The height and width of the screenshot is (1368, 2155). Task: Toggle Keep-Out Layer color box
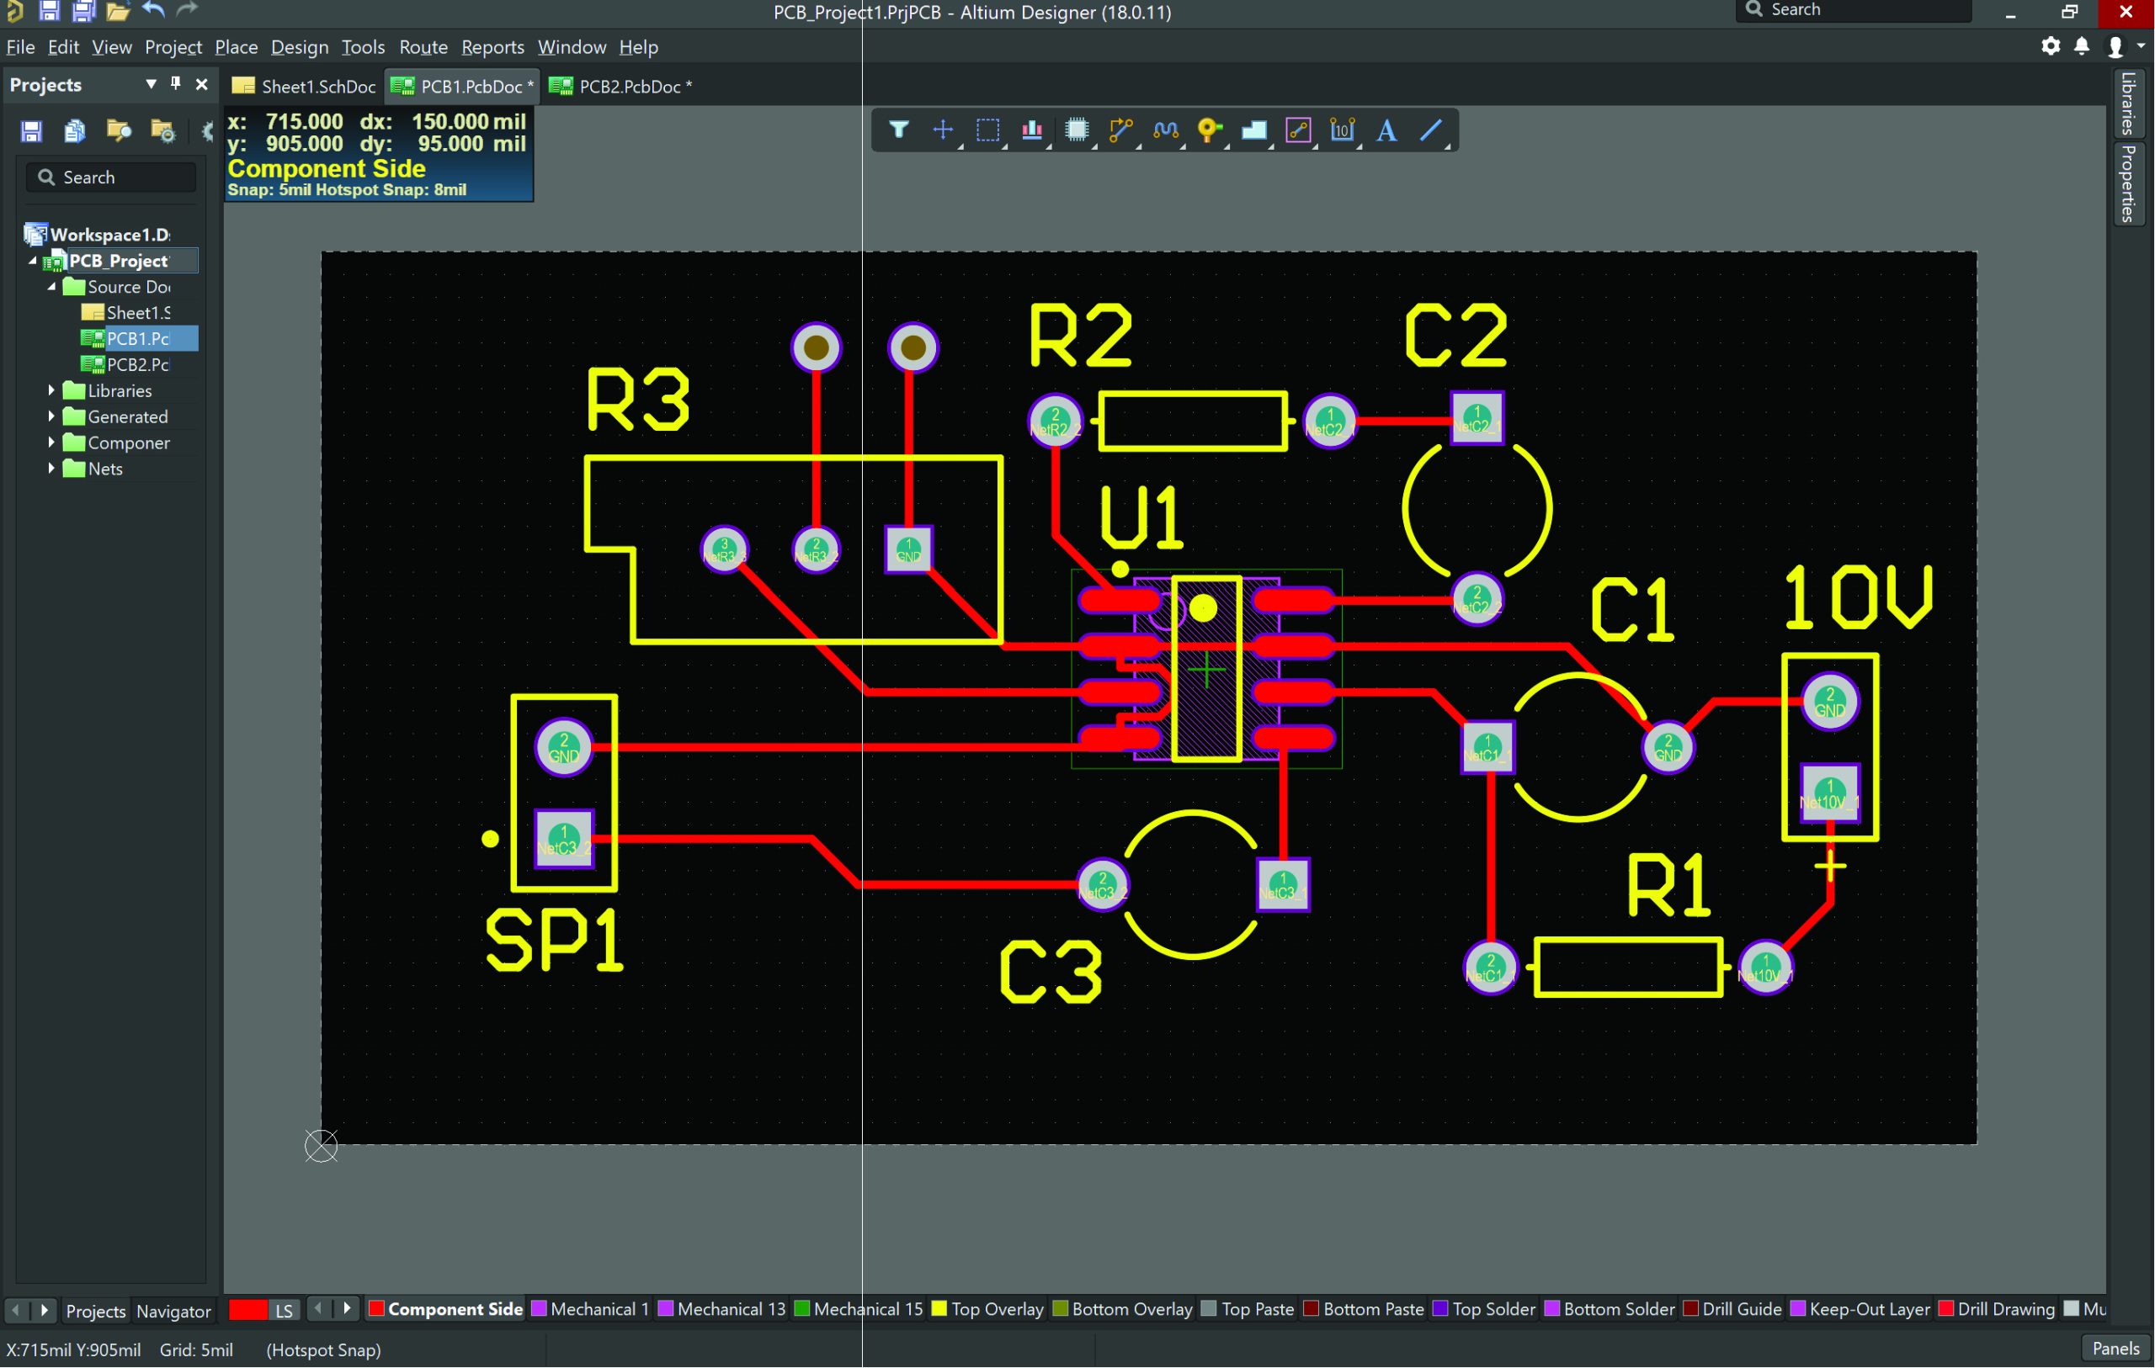[x=1797, y=1309]
